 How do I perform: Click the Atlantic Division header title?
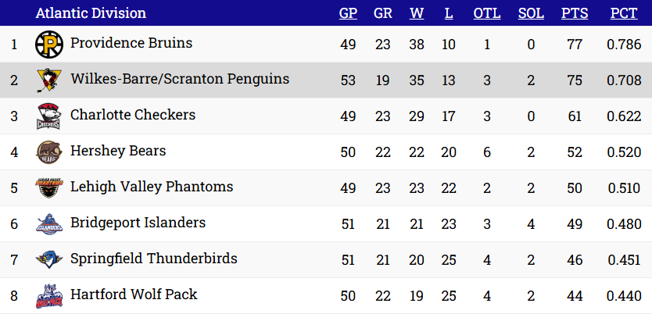pos(91,13)
